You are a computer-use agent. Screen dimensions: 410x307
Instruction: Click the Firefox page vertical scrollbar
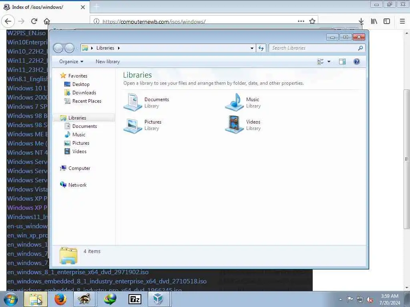coord(406,159)
